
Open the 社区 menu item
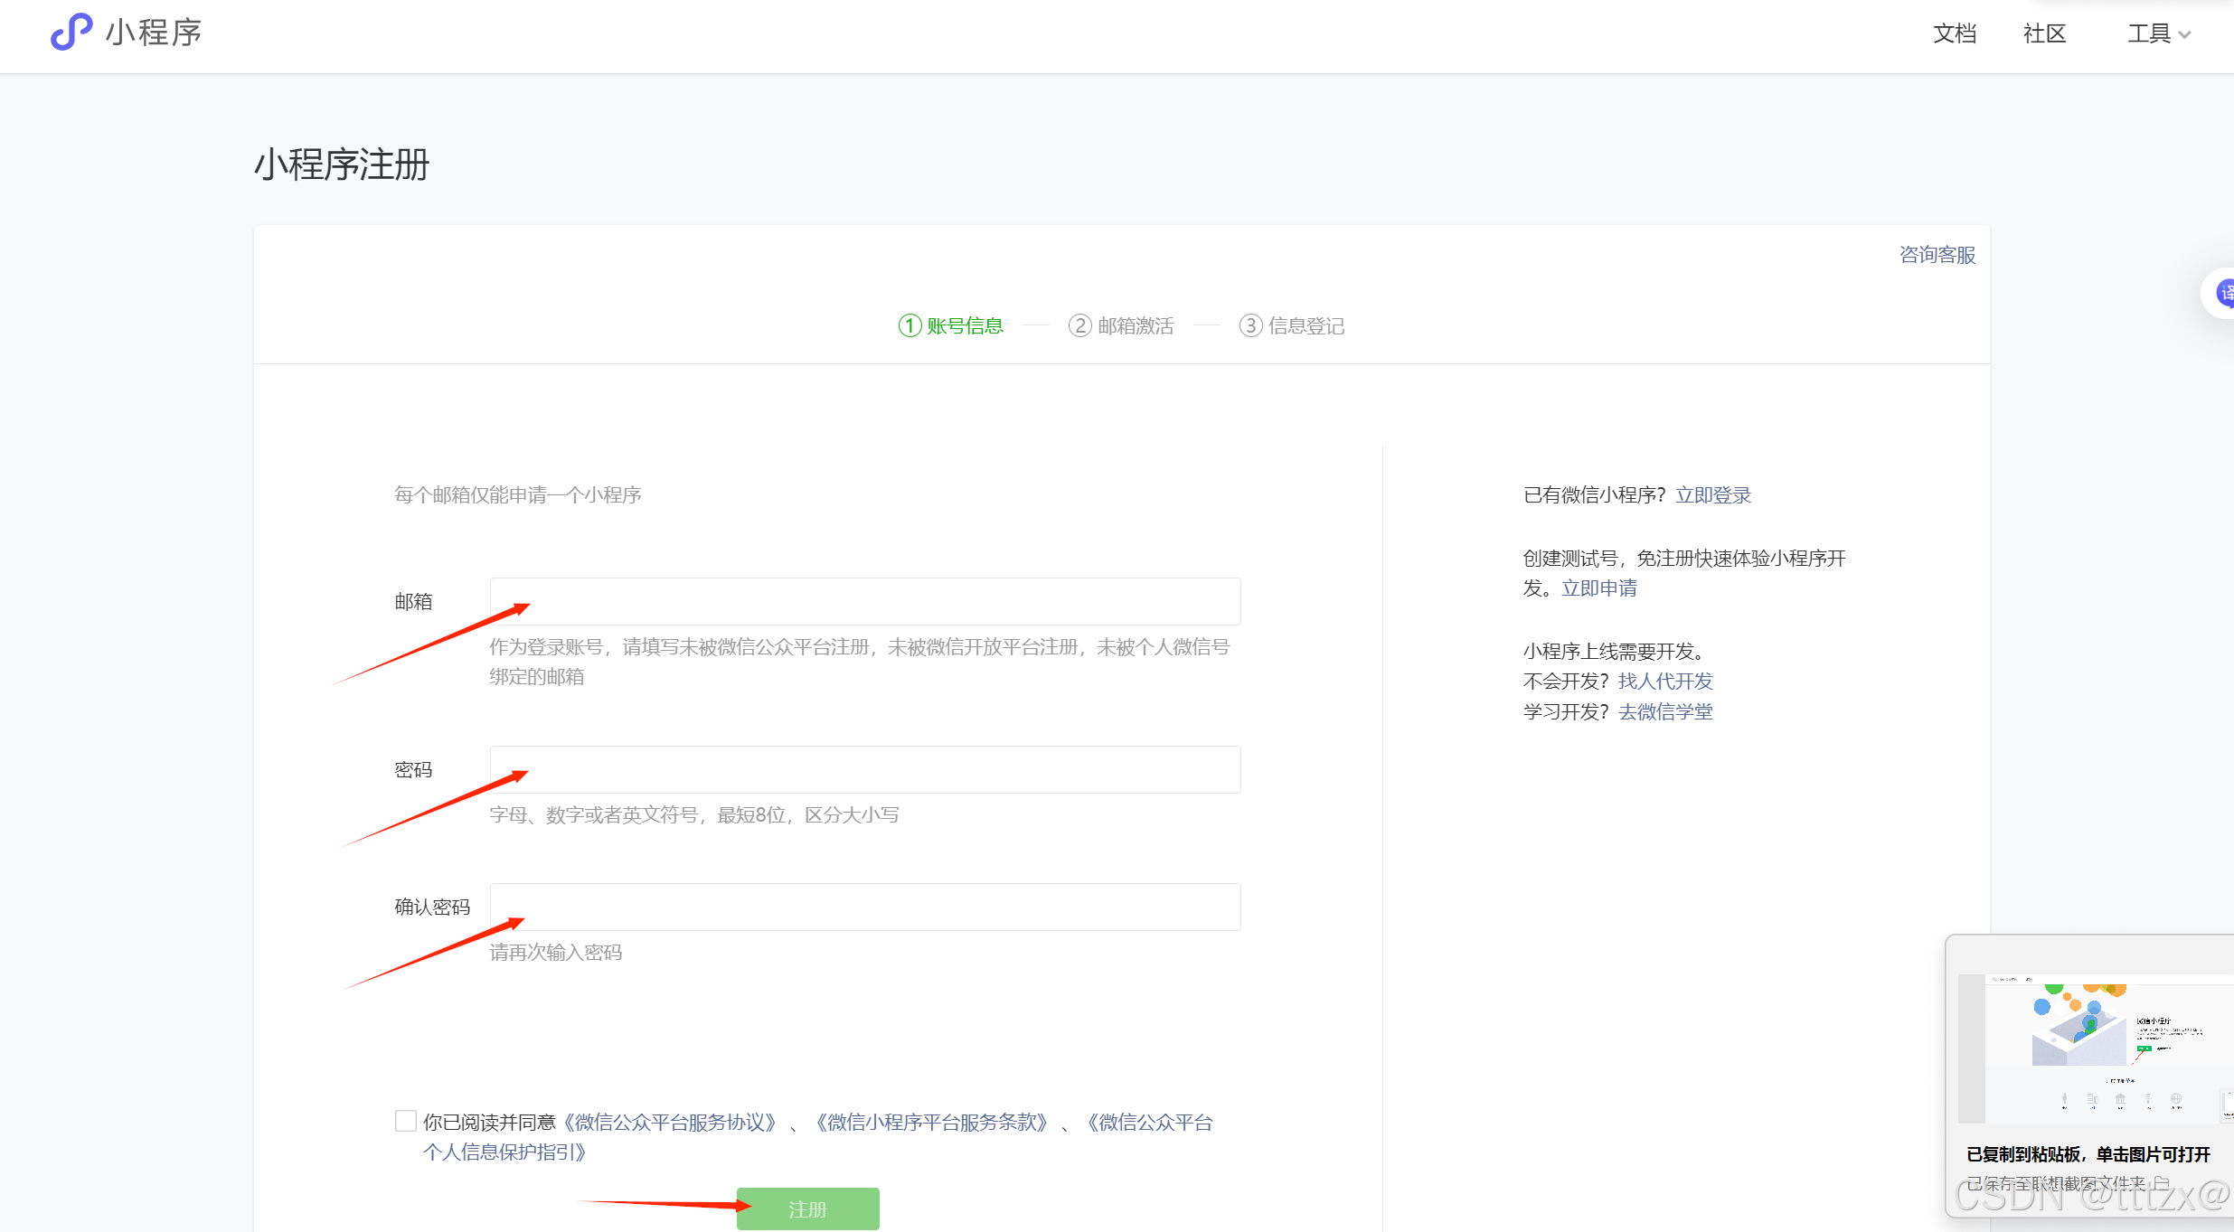pos(2044,33)
